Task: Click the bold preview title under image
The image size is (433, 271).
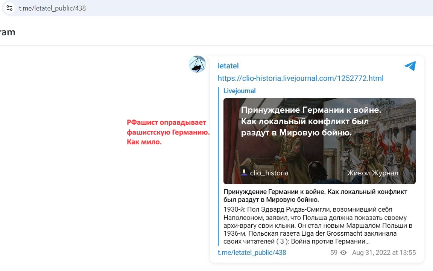Action: [315, 195]
